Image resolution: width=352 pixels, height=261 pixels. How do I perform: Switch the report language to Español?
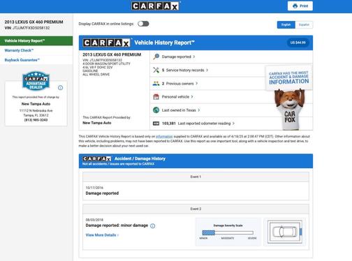(x=304, y=24)
